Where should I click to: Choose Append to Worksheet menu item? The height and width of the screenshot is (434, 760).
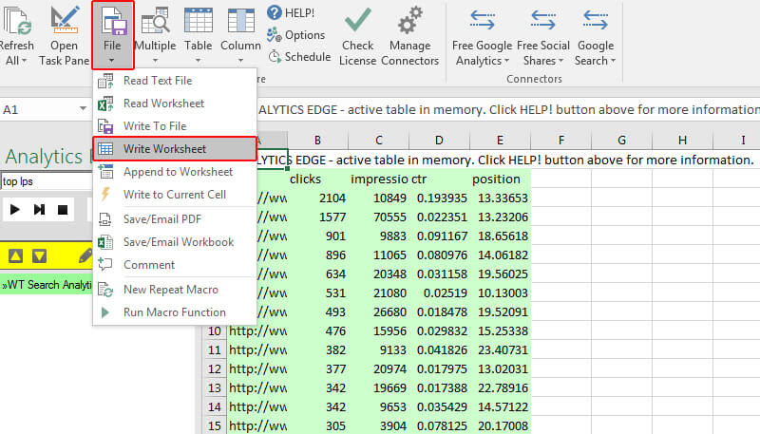point(175,172)
